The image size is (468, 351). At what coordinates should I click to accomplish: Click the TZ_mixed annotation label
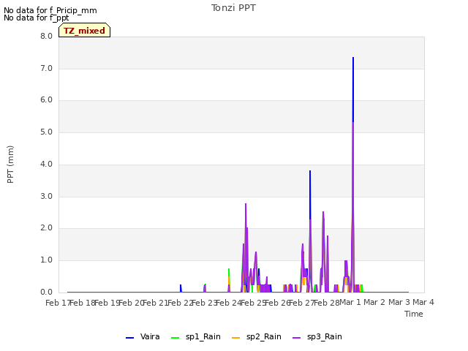85,31
